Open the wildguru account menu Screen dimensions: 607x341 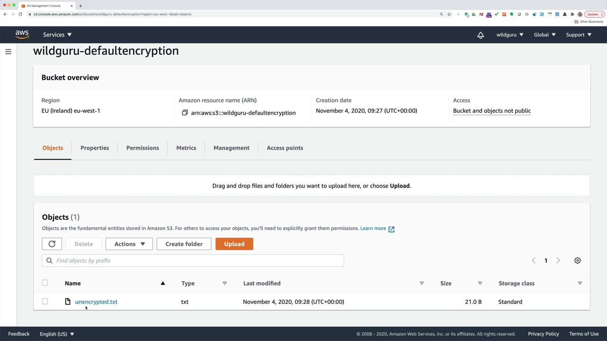pos(510,35)
